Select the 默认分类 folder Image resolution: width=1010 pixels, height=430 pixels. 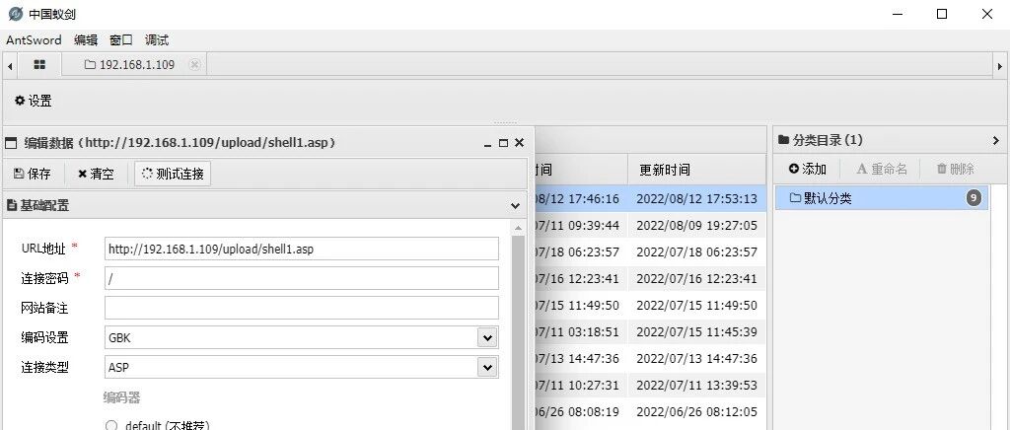(881, 198)
